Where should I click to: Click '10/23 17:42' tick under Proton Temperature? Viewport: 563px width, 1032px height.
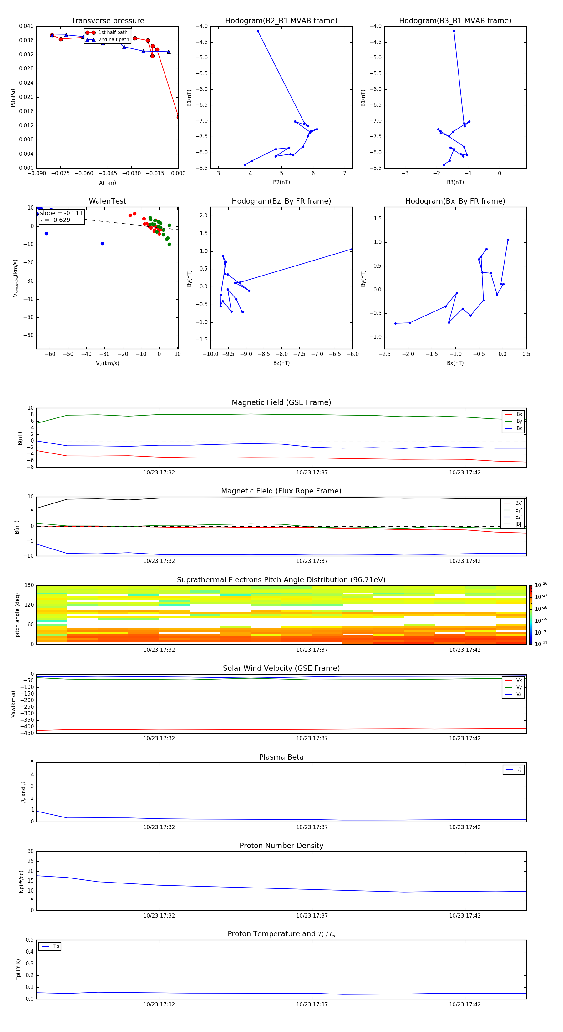coord(465,1004)
